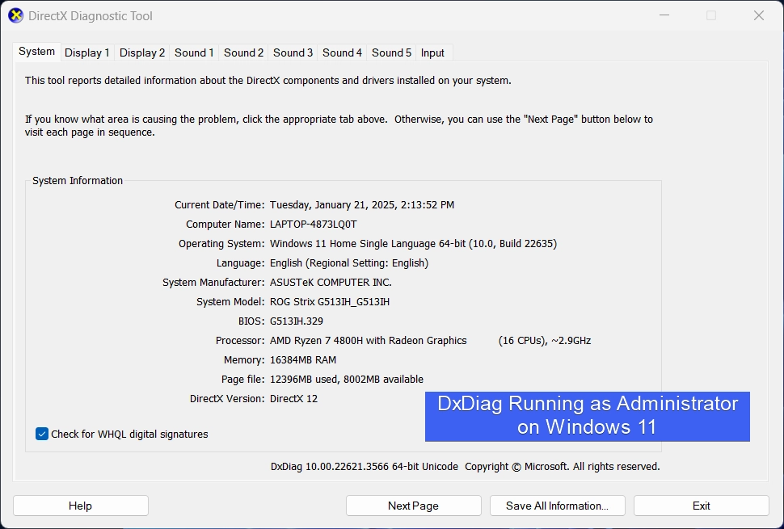Click the AMD Ryzen 7 4800H processor value
The width and height of the screenshot is (784, 529).
pyautogui.click(x=369, y=341)
